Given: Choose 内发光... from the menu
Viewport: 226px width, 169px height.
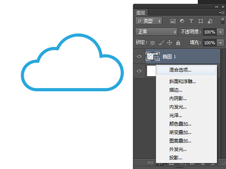Looking at the screenshot, I should coord(187,107).
